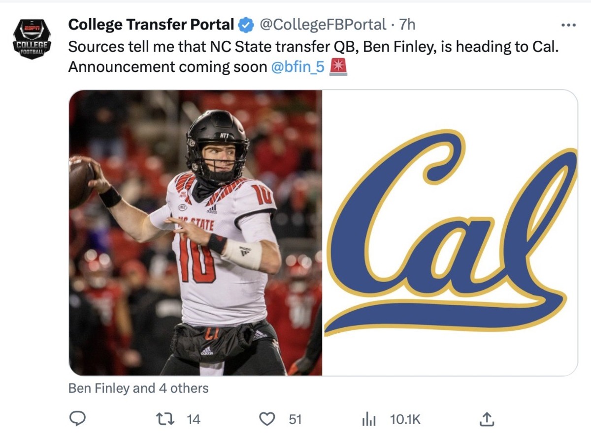591x437 pixels.
Task: Click the tweet text about NC State transfer
Action: pyautogui.click(x=313, y=47)
